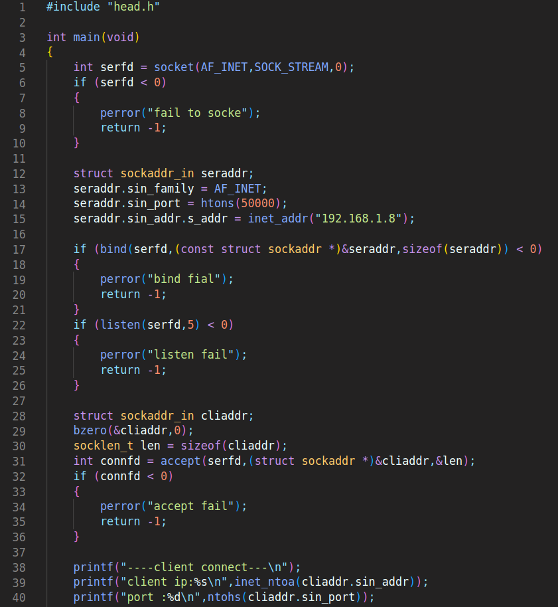Click line number 1 in the gutter
This screenshot has height=607, width=558.
click(x=23, y=7)
